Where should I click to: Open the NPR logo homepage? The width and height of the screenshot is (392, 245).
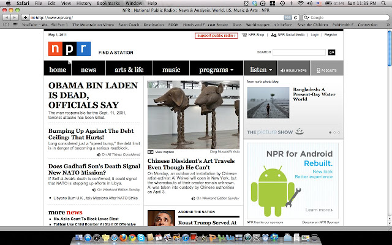click(69, 49)
